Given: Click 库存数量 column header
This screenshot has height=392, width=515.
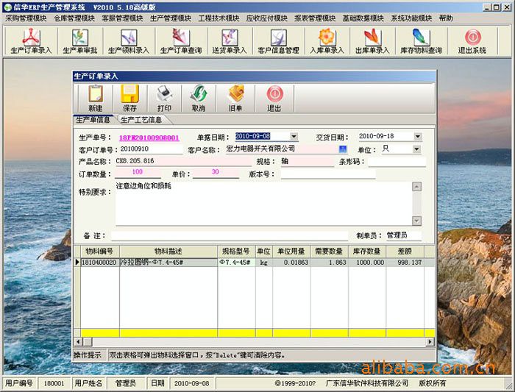Looking at the screenshot, I should click(x=367, y=252).
